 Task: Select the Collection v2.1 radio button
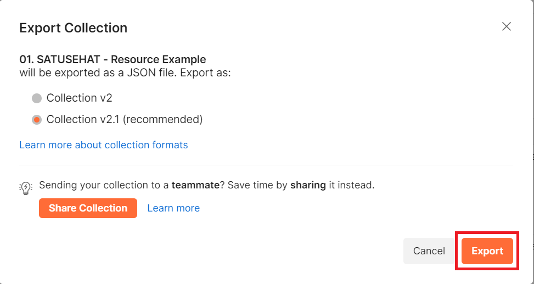tap(37, 120)
